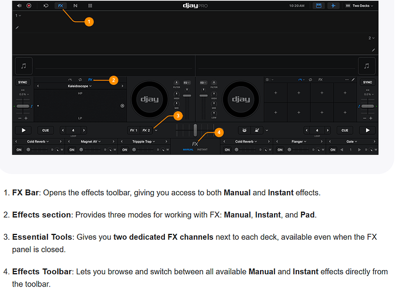The height and width of the screenshot is (293, 399).
Task: Toggle SYNC on the right deck
Action: click(367, 83)
